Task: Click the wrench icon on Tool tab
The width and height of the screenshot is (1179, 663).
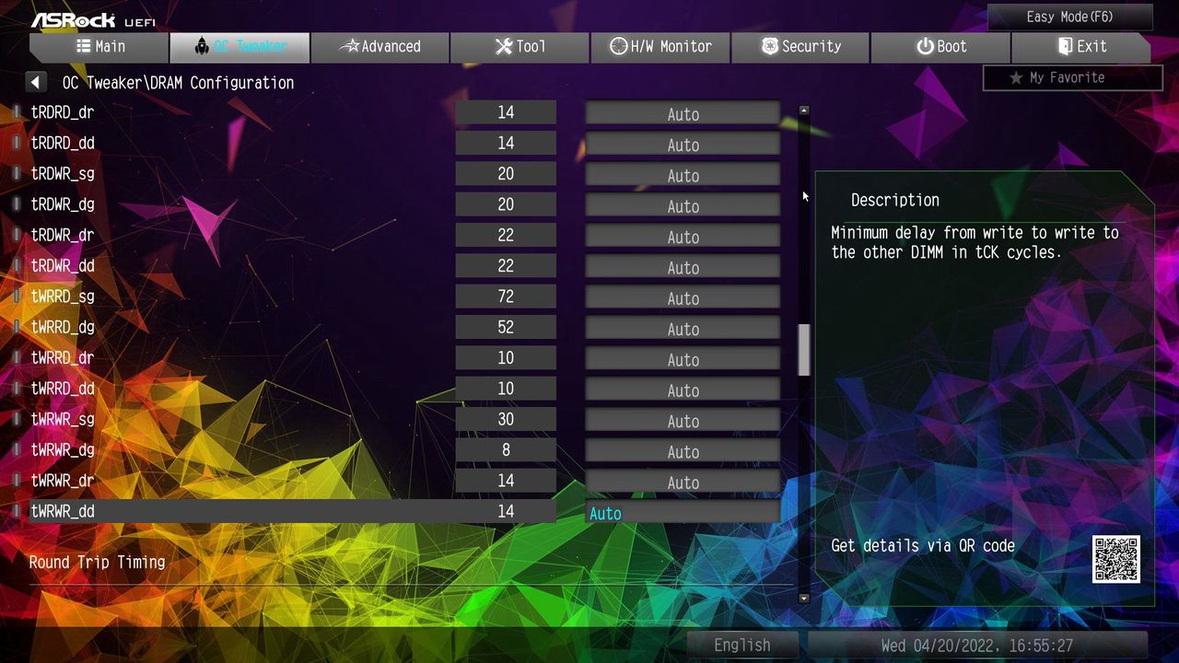Action: tap(503, 46)
